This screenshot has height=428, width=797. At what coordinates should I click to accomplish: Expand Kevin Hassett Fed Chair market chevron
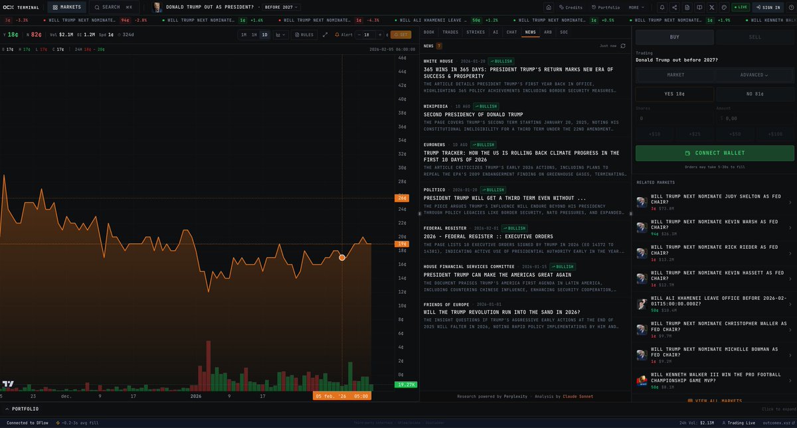point(790,279)
